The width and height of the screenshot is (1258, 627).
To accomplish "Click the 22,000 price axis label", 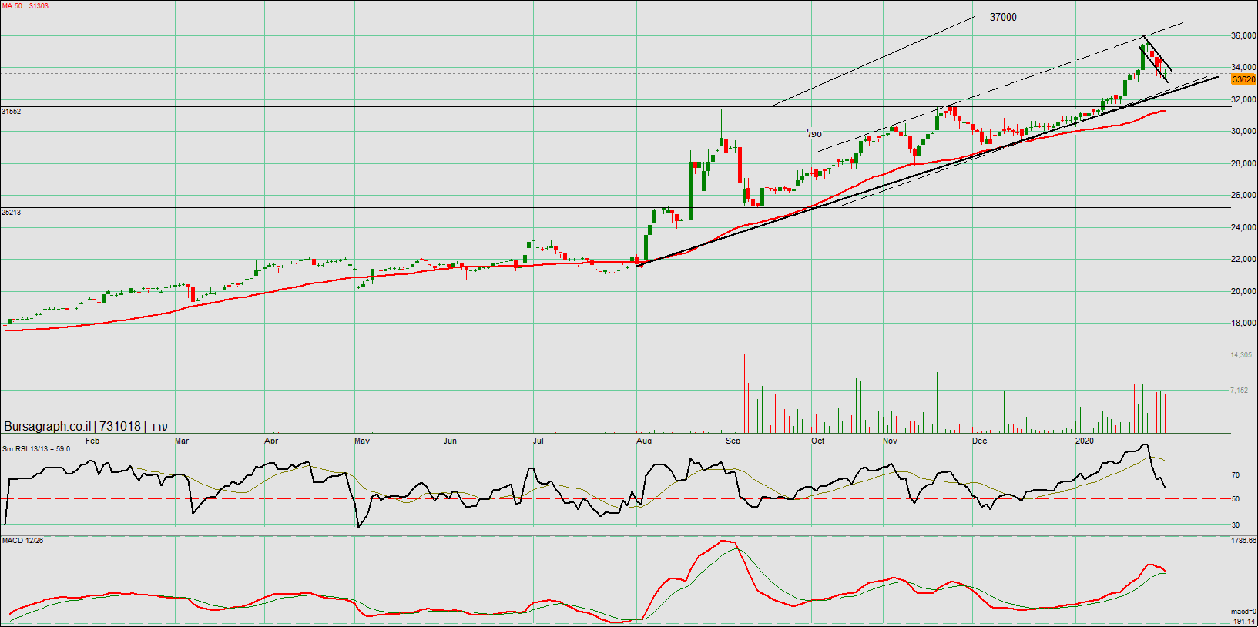I will pyautogui.click(x=1243, y=259).
